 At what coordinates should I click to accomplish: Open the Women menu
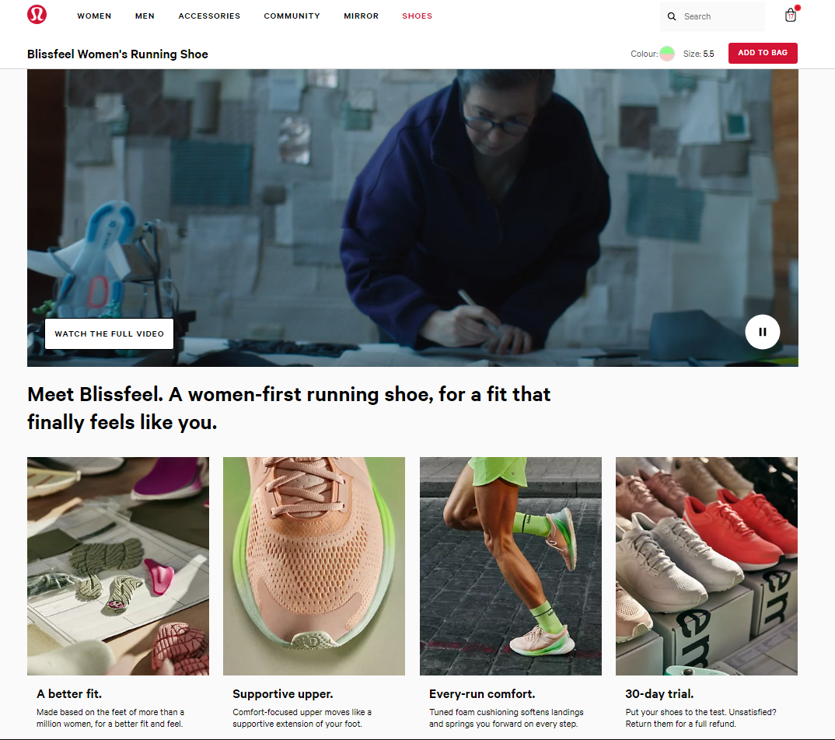(94, 16)
